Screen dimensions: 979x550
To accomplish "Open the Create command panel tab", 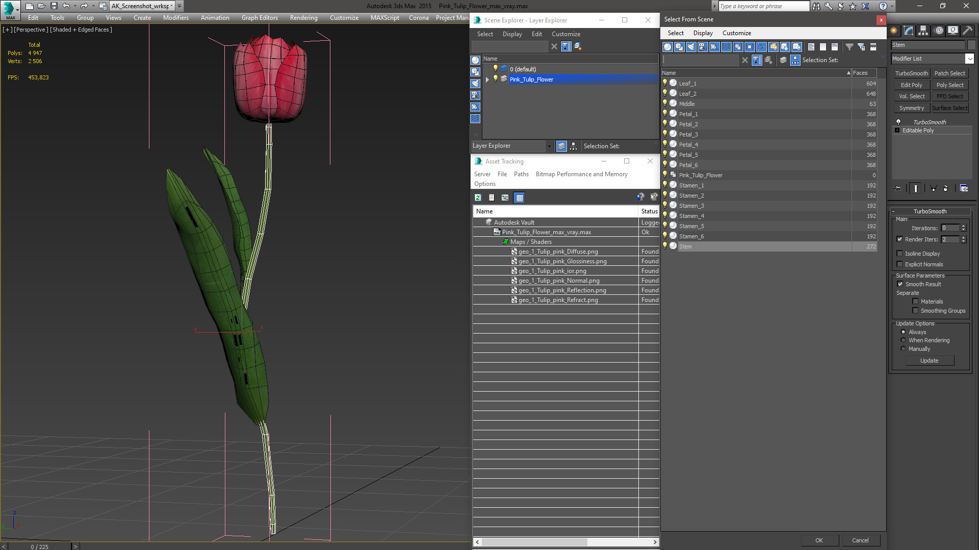I will (x=894, y=31).
